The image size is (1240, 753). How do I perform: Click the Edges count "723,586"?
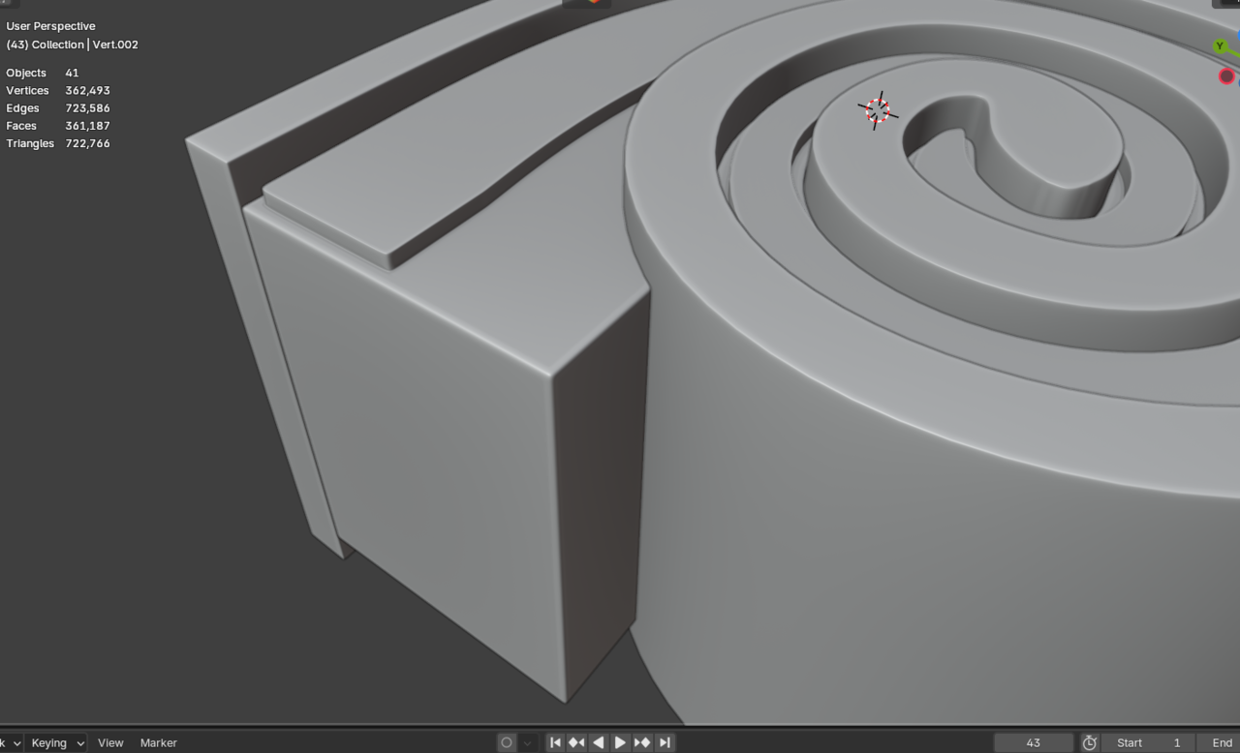pos(87,107)
